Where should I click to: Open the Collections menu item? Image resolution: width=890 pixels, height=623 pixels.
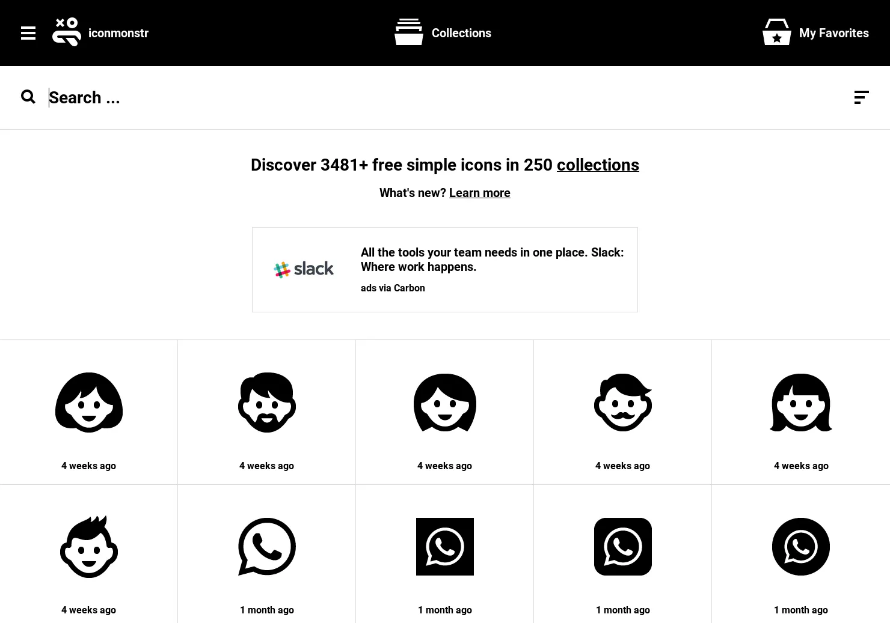(461, 33)
